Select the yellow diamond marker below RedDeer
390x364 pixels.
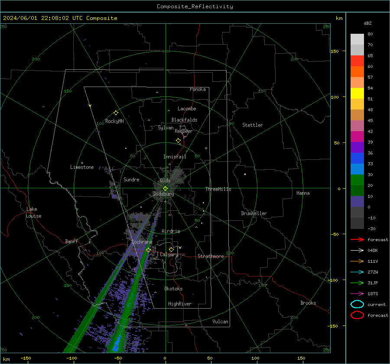179,140
